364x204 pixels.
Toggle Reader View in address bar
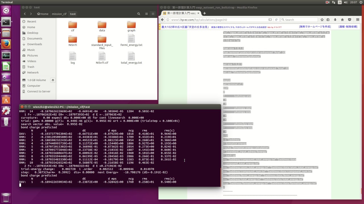coord(270,20)
